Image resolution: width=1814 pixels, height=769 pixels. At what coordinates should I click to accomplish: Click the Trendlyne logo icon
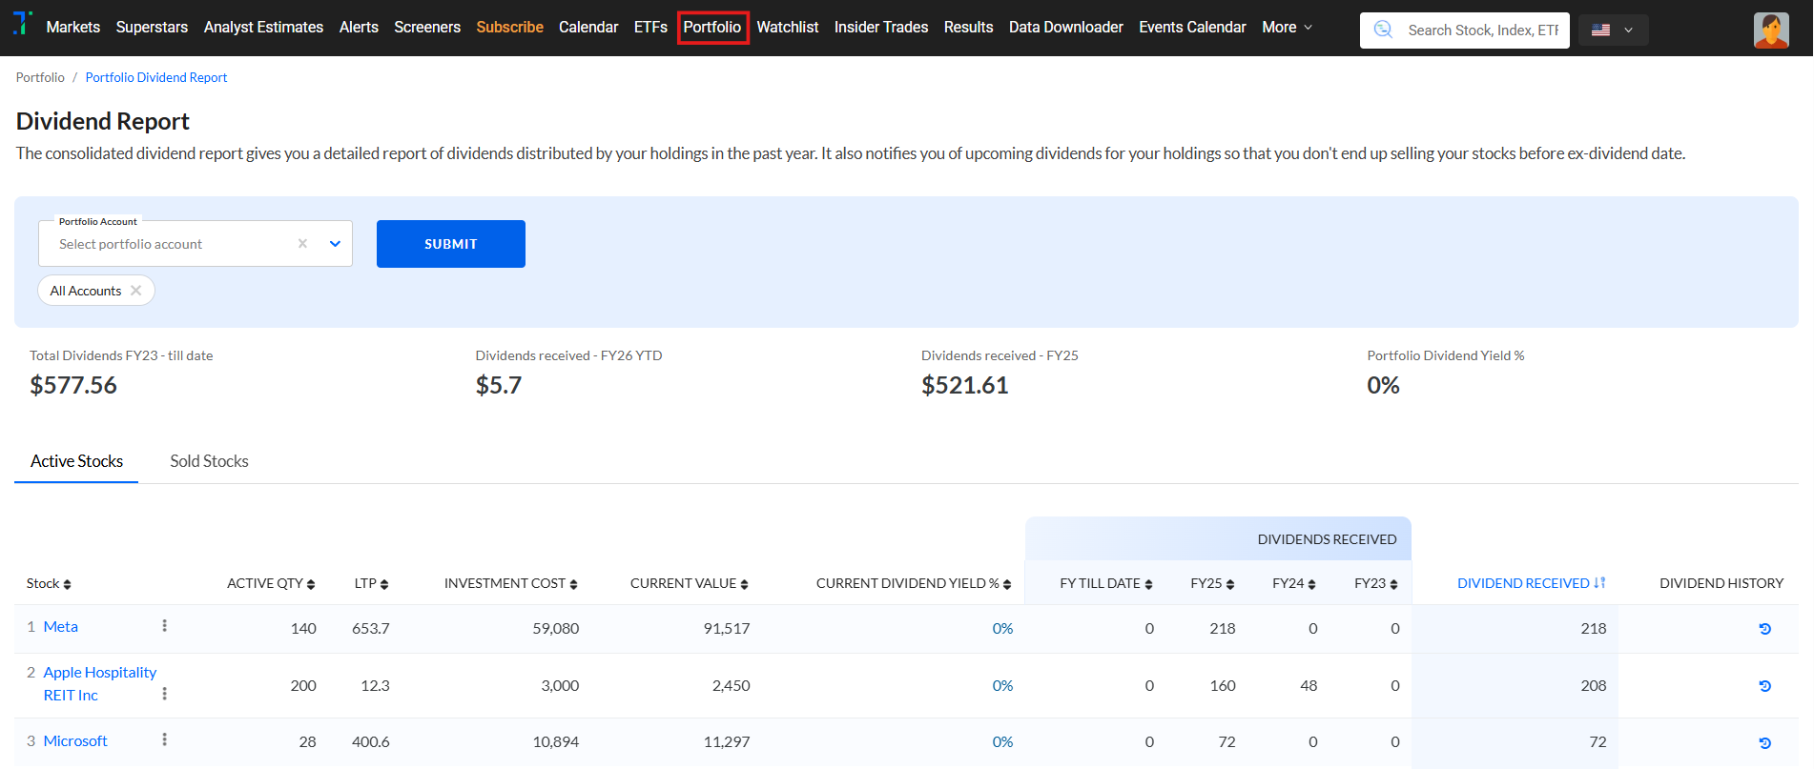(x=22, y=23)
